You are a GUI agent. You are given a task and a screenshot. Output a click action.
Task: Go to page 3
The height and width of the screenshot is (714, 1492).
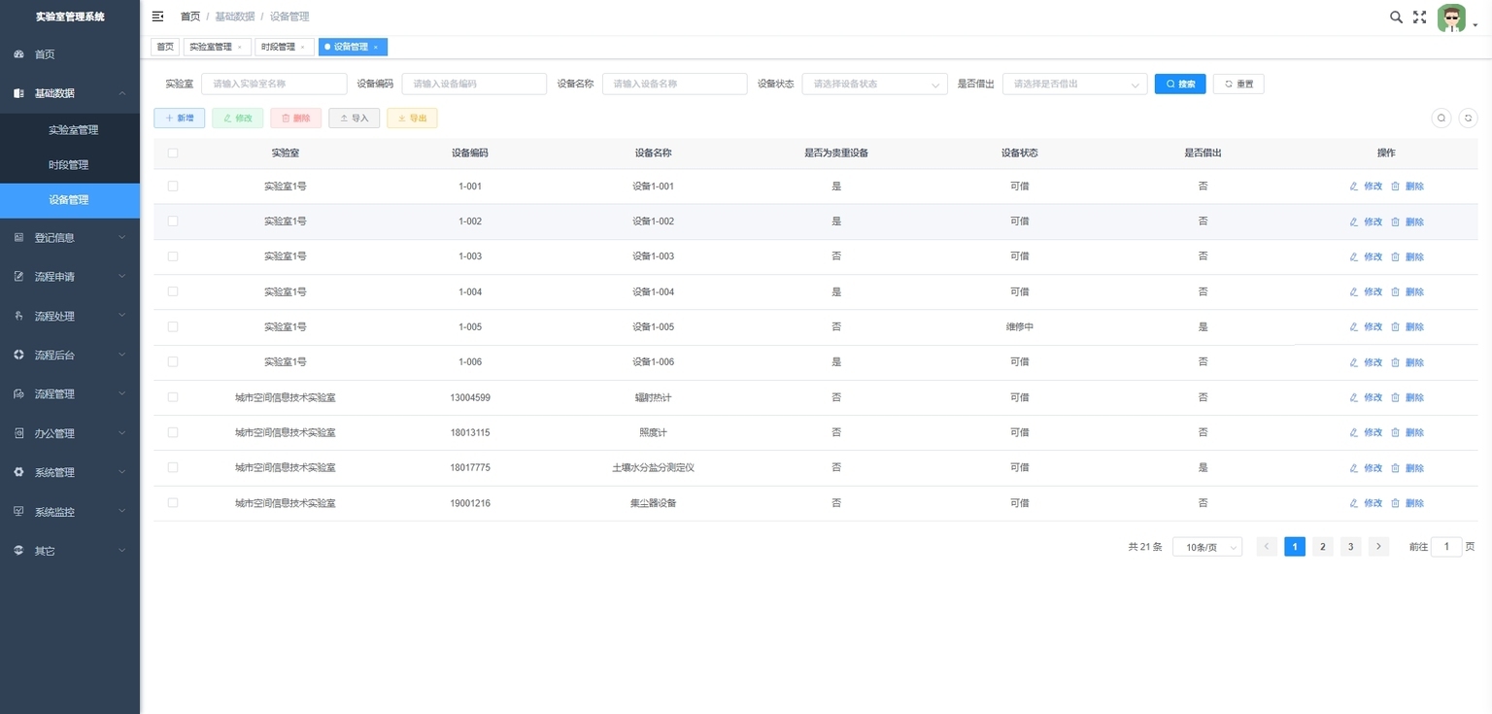pyautogui.click(x=1350, y=547)
